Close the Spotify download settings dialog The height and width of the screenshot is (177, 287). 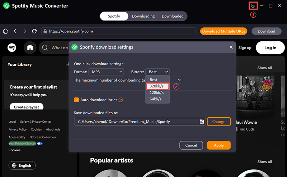click(231, 47)
